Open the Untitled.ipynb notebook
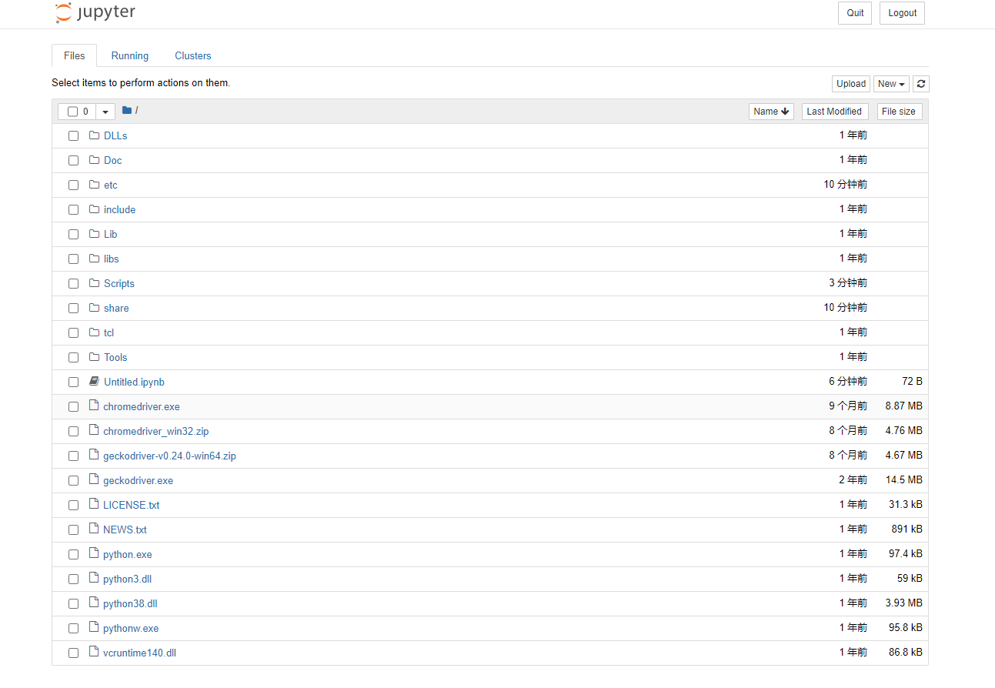This screenshot has height=688, width=995. click(134, 382)
